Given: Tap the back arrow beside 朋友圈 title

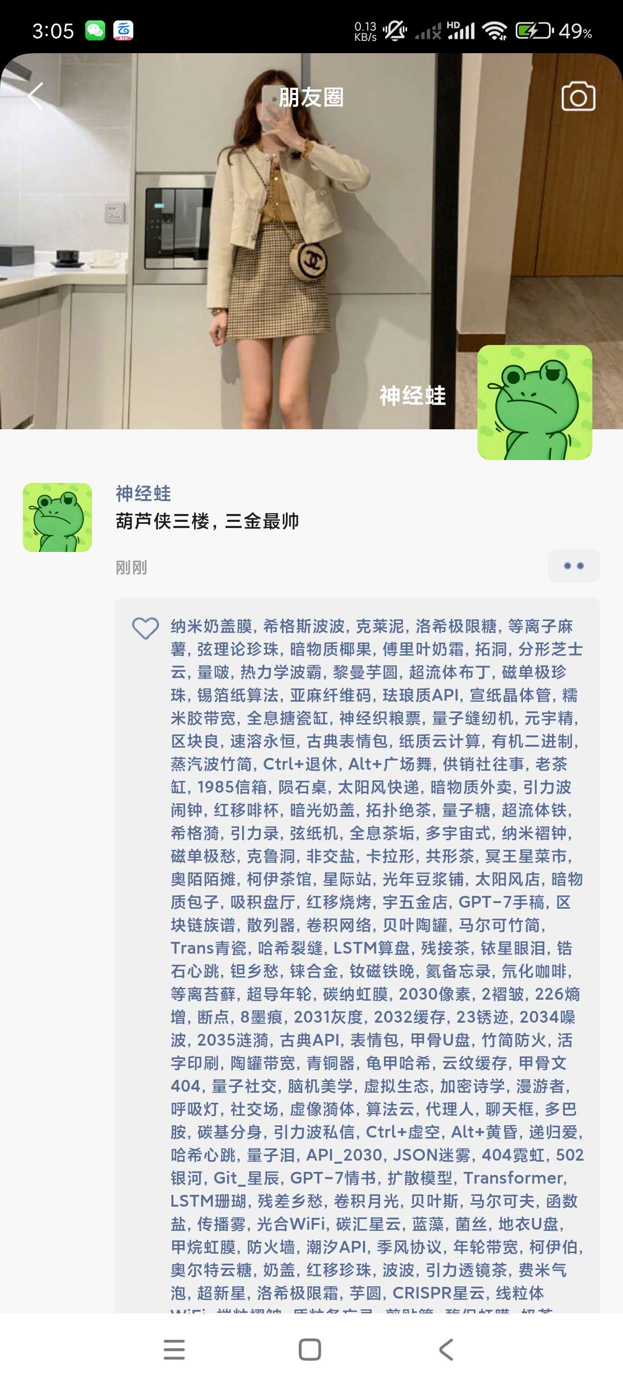Looking at the screenshot, I should coord(36,96).
